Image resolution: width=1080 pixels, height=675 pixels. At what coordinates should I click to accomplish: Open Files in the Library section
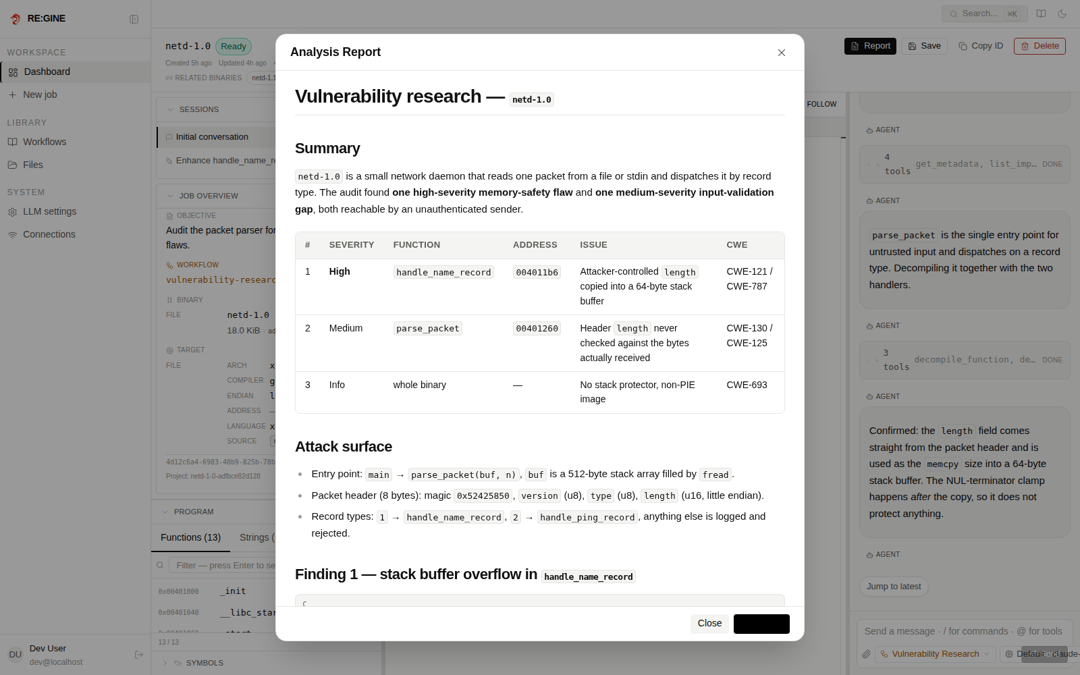[x=76, y=165]
